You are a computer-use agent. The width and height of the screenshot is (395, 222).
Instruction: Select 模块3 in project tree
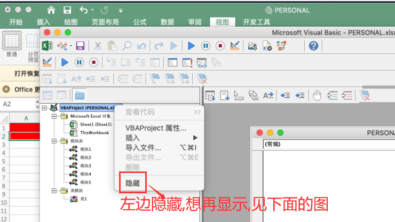point(85,166)
